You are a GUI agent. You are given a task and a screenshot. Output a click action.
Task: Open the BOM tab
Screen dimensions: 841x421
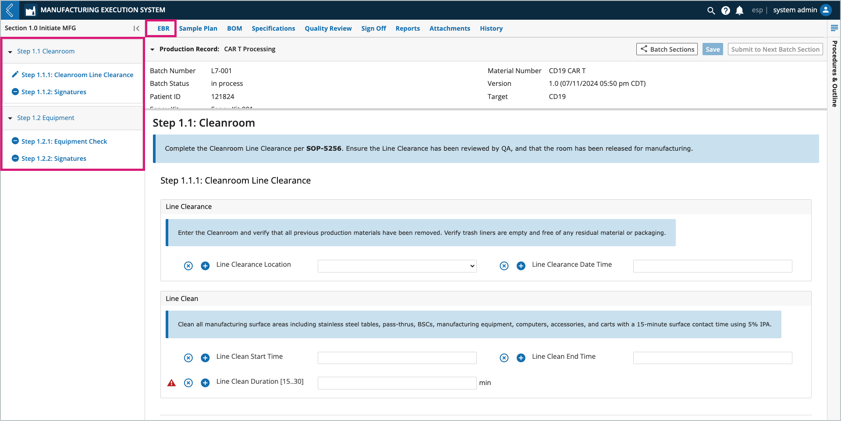pos(234,28)
